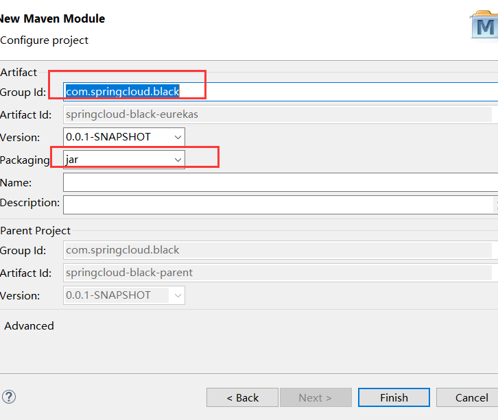Click the disabled Next button
This screenshot has height=420, width=498.
316,397
